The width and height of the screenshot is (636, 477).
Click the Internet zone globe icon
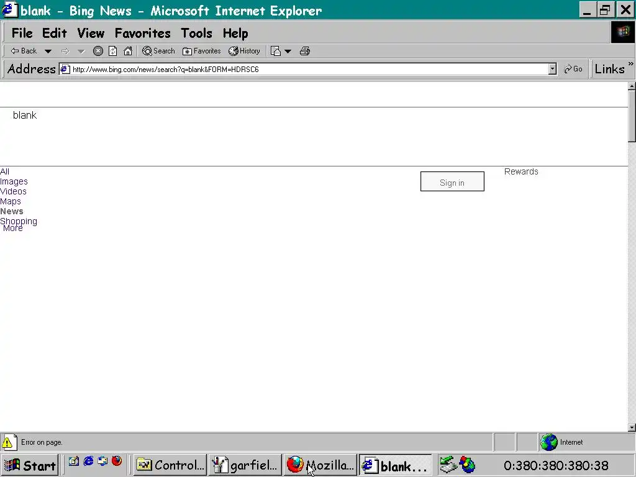coord(549,442)
